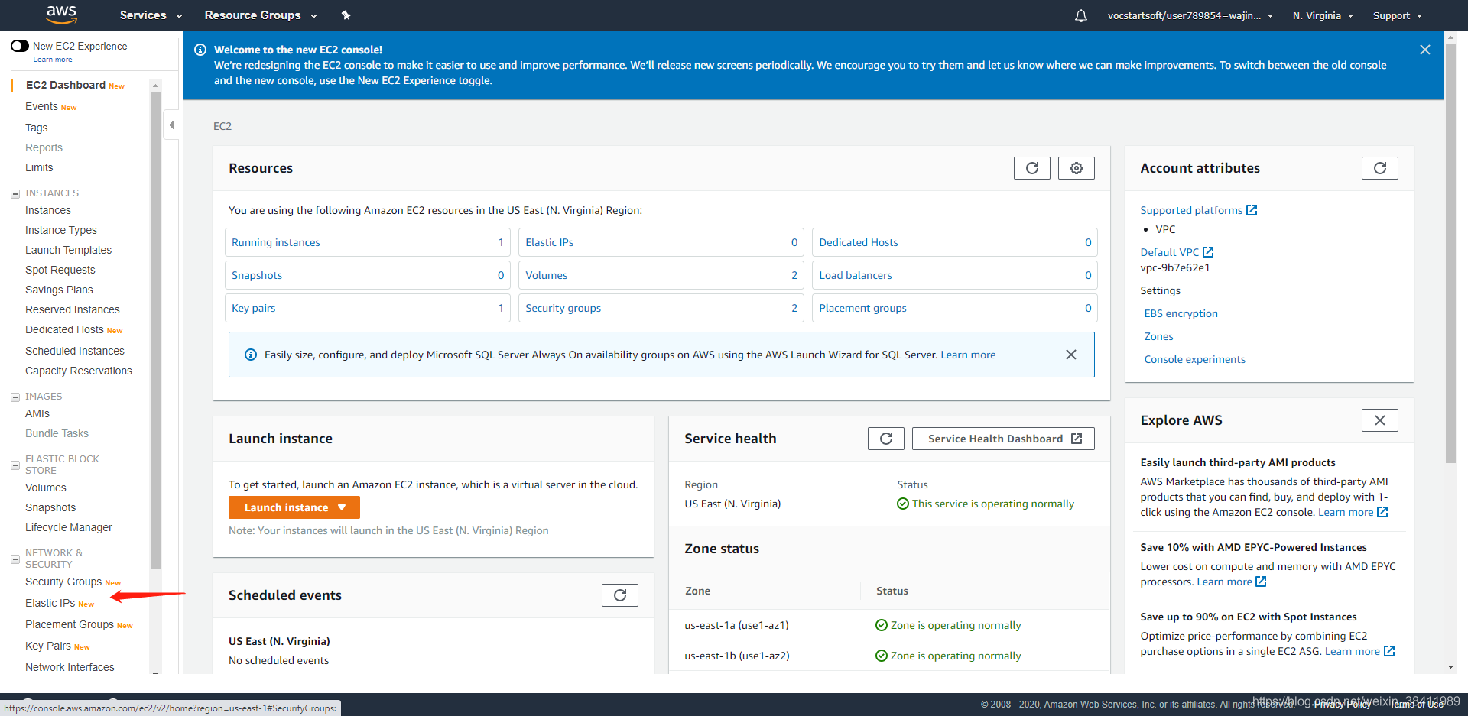The image size is (1468, 716).
Task: Open Security Groups in sidebar
Action: click(x=63, y=582)
